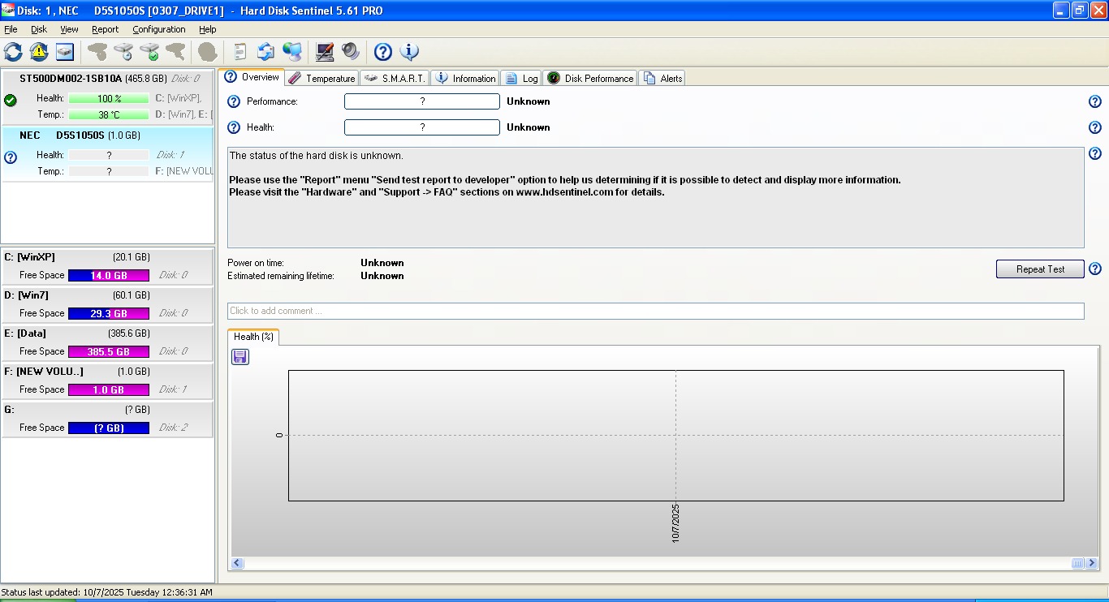This screenshot has height=602, width=1109.
Task: Click the Refresh disk status toolbar icon
Action: coord(14,52)
